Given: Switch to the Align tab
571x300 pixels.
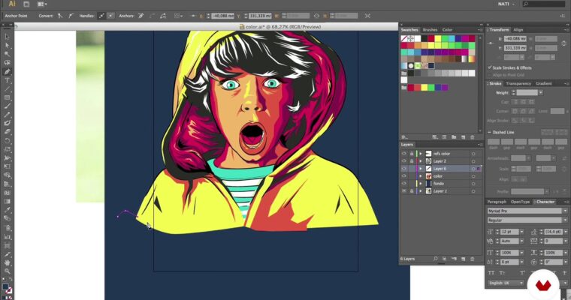Looking at the screenshot, I should 519,30.
